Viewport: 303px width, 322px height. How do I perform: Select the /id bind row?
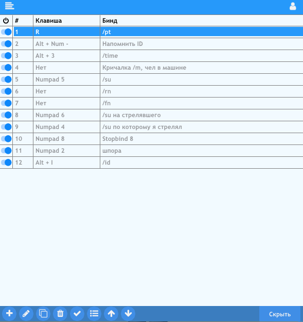(151, 163)
